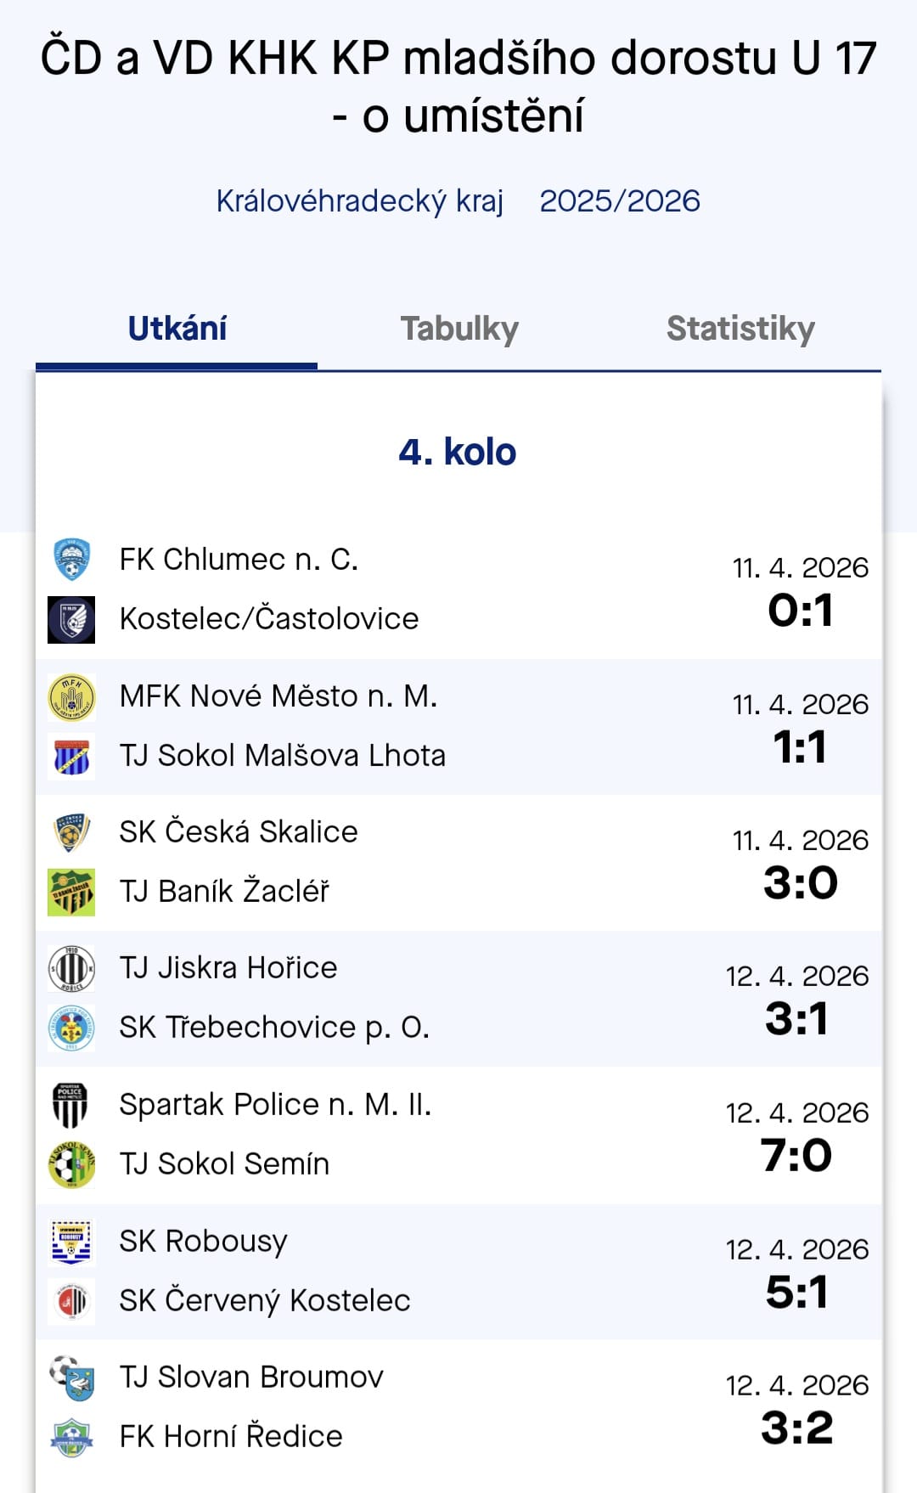The width and height of the screenshot is (917, 1493).
Task: Click TJ Sokol Malšova Lhota crest
Action: [71, 756]
